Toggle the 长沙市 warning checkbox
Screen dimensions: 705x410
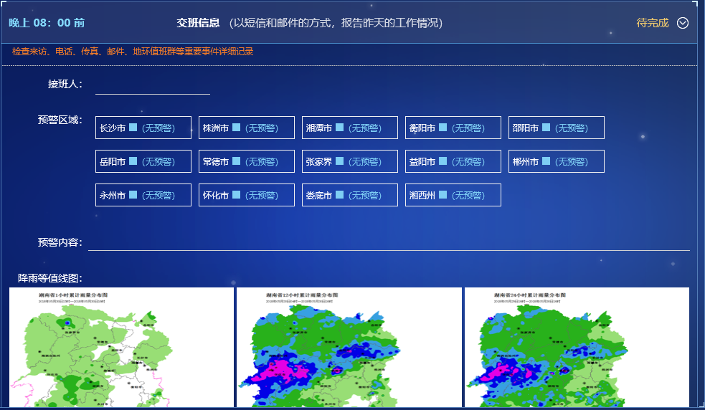[x=133, y=128]
